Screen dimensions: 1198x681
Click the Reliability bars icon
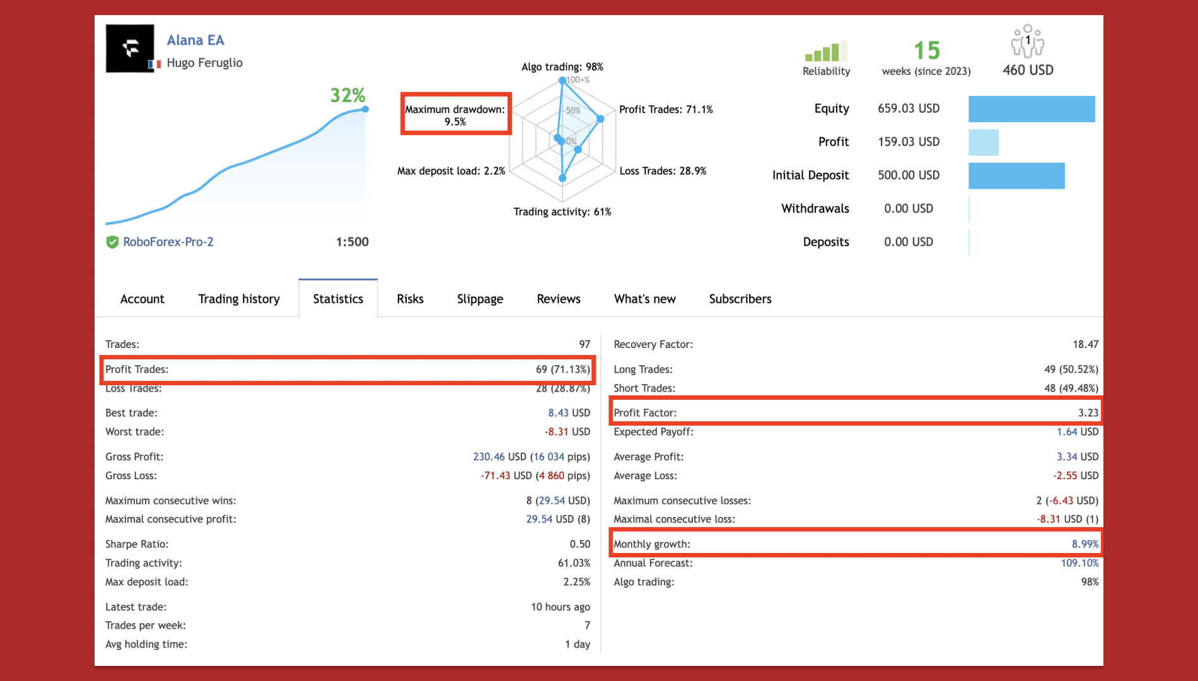(x=826, y=51)
